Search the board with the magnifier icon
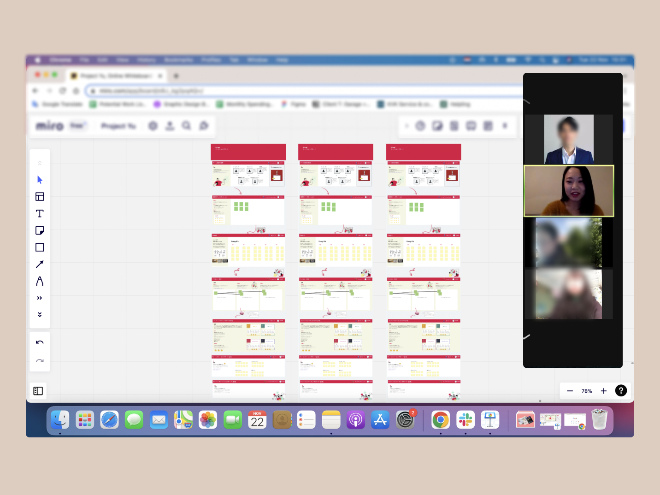660x495 pixels. [186, 126]
